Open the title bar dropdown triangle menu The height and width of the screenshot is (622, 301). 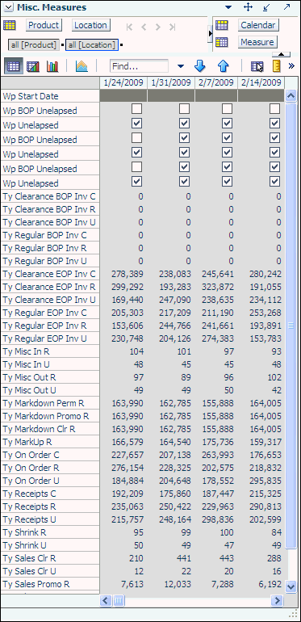pyautogui.click(x=228, y=7)
